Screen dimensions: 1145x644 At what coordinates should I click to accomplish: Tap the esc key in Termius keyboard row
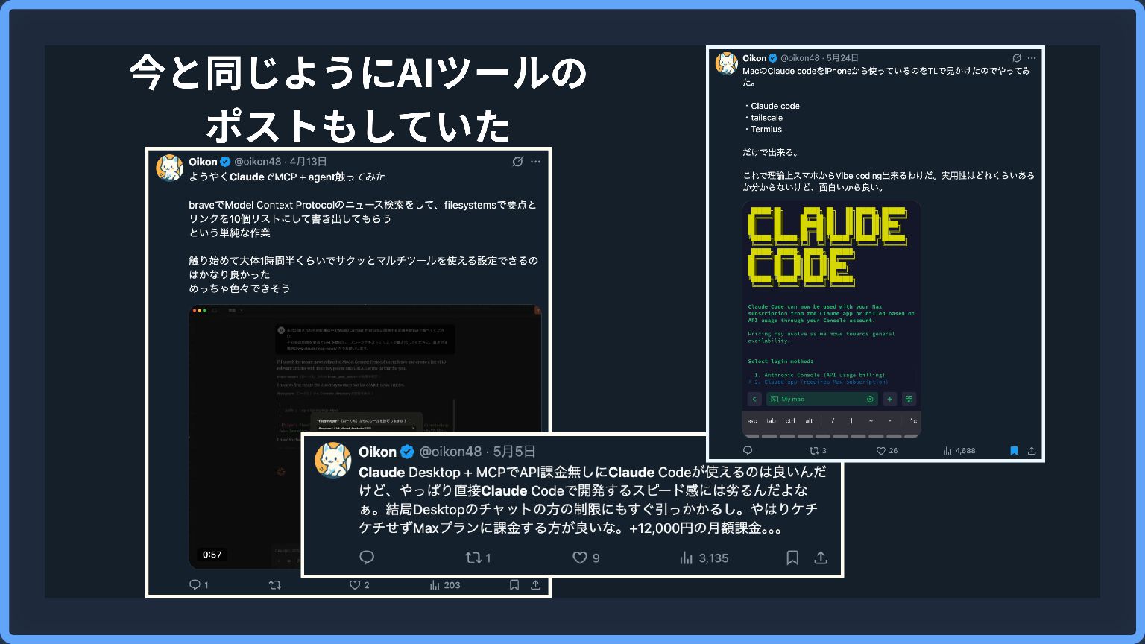tap(752, 421)
